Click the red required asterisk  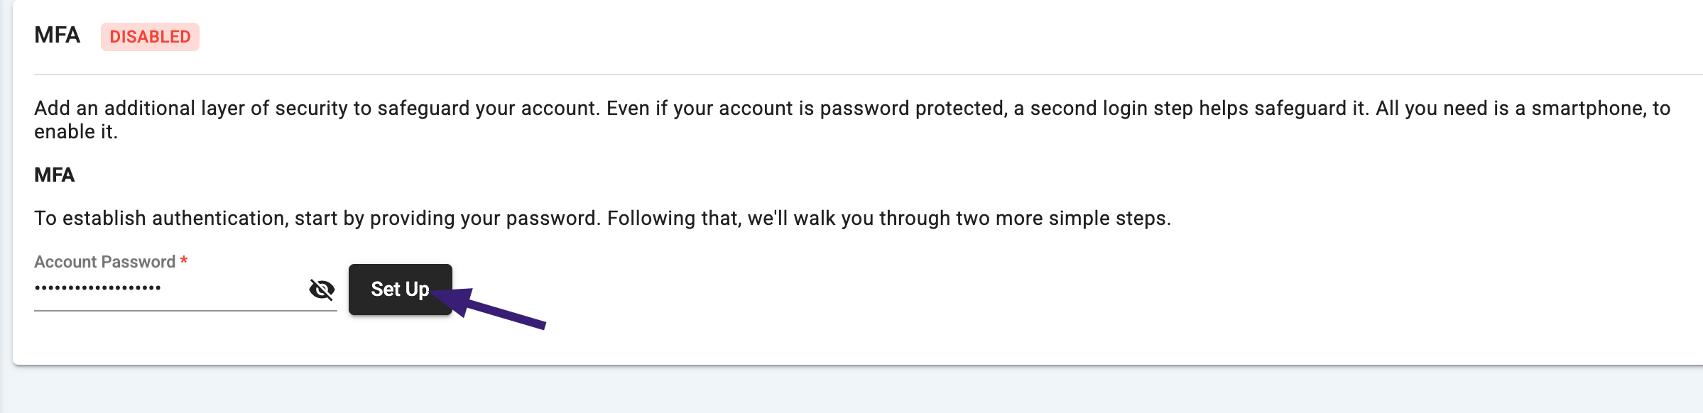[184, 261]
